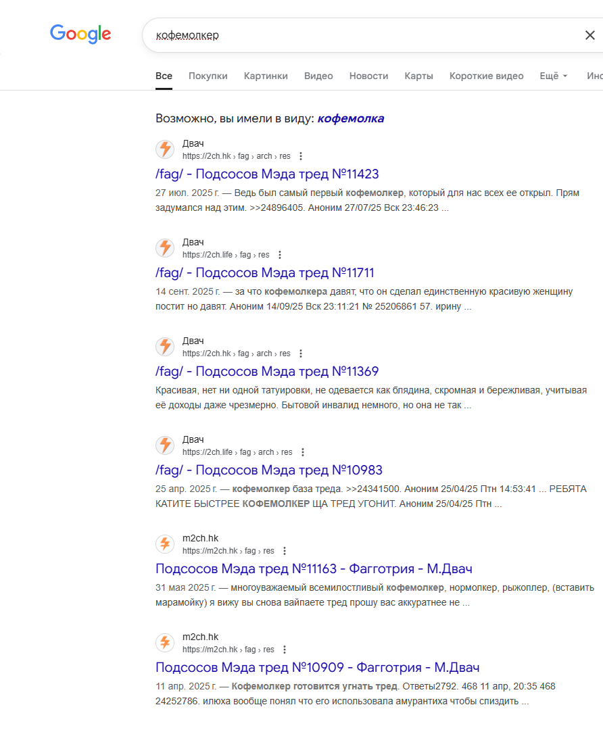This screenshot has height=730, width=603.
Task: Switch to Видео tab
Action: [x=318, y=76]
